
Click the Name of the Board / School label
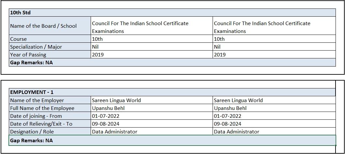43,26
